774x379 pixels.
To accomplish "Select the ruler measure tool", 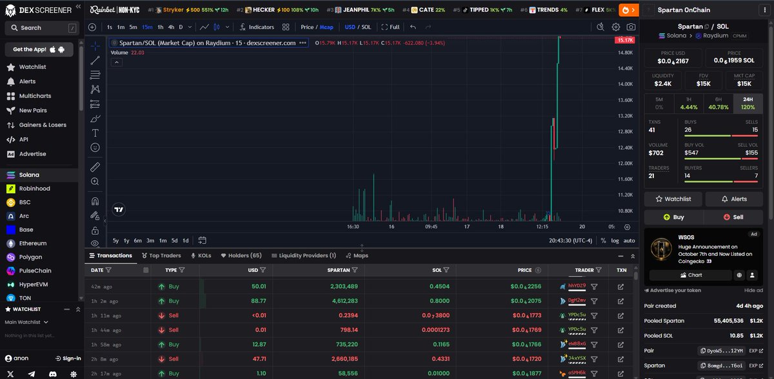I will (x=95, y=166).
